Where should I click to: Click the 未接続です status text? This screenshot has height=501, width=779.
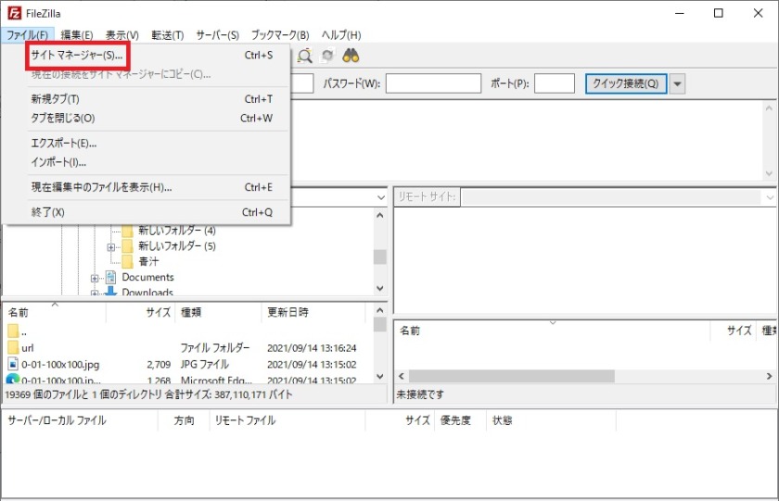(420, 395)
